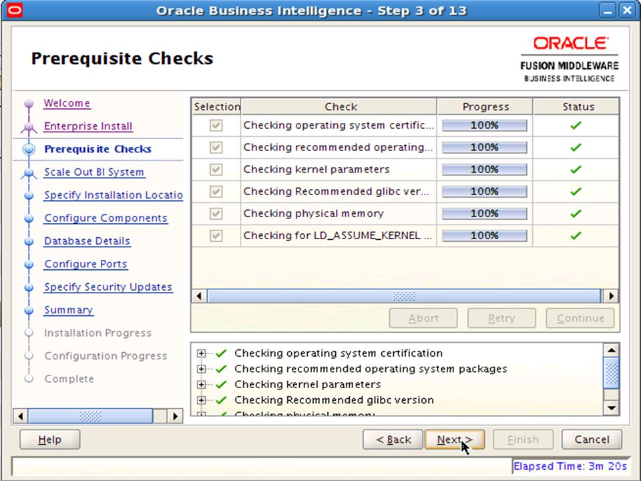Image resolution: width=641 pixels, height=481 pixels.
Task: Expand the Recommended glibc version tree node
Action: click(x=201, y=400)
